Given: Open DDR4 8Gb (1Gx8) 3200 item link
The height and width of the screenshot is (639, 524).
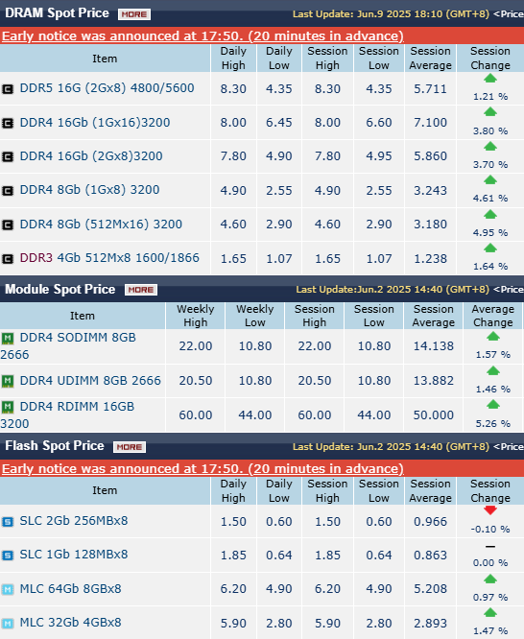Looking at the screenshot, I should pos(89,190).
